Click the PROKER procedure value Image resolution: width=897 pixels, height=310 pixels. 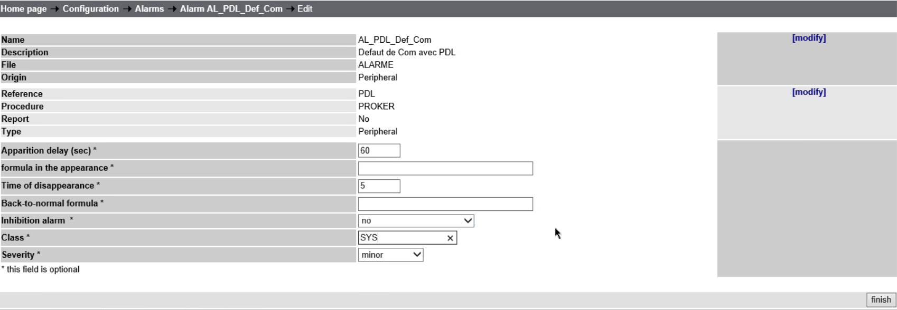[376, 106]
